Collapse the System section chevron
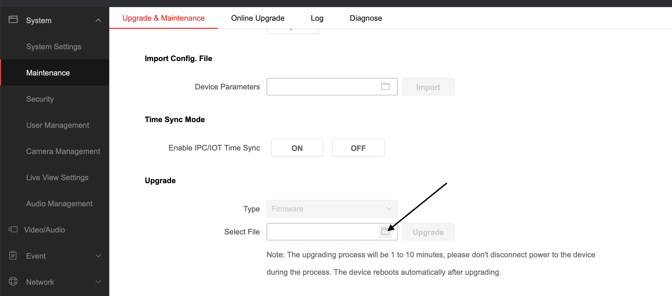This screenshot has width=672, height=296. pyautogui.click(x=99, y=20)
